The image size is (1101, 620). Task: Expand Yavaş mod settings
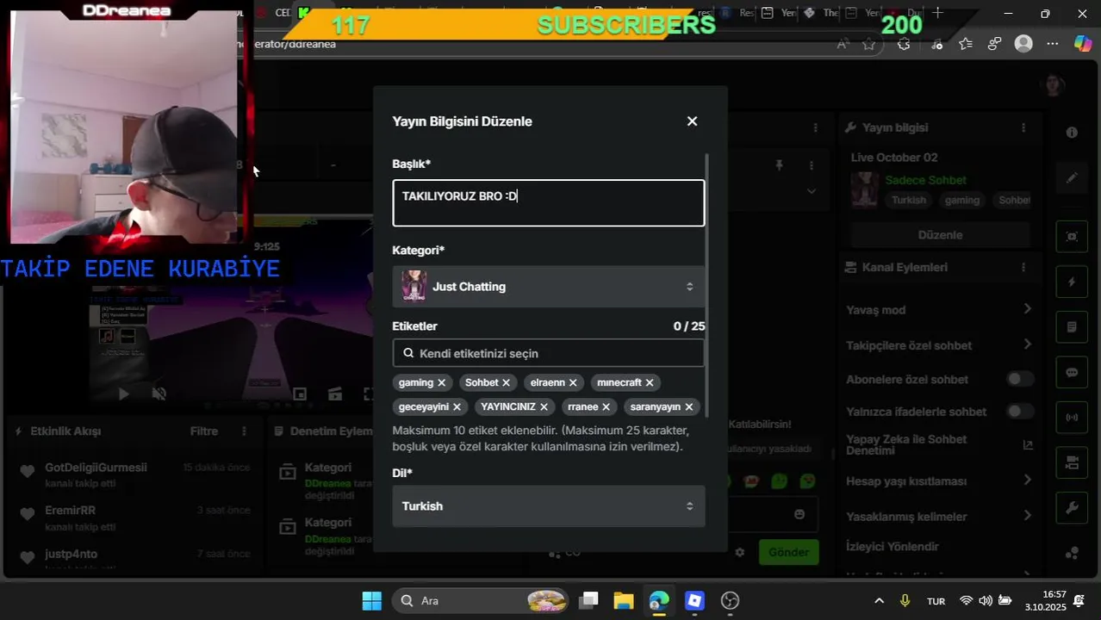pos(1027,309)
